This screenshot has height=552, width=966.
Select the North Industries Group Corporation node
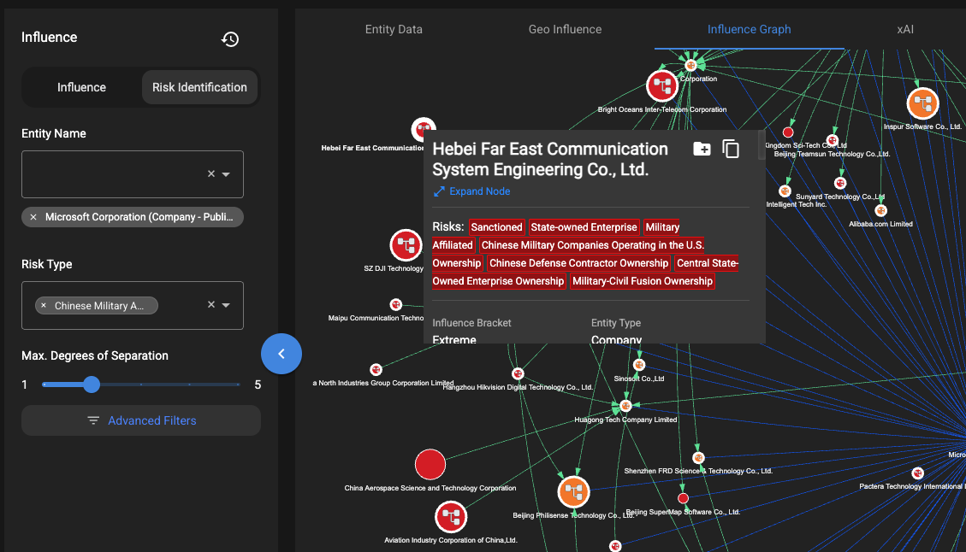coord(376,370)
